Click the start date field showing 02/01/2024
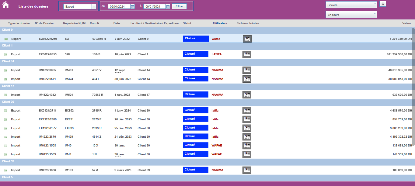415x186 pixels. point(119,6)
